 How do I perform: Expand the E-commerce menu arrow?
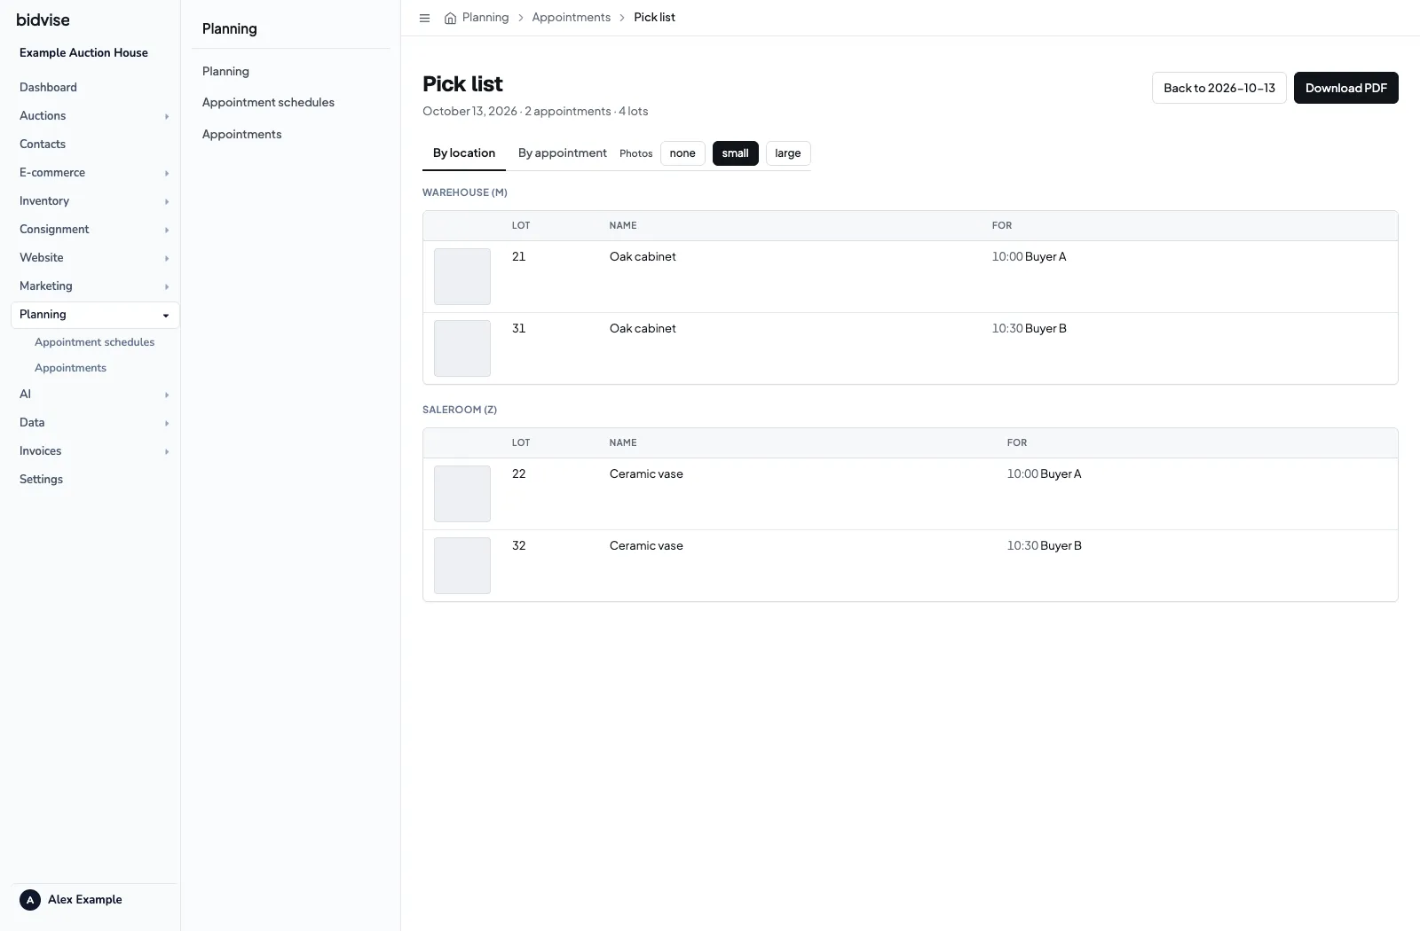(x=166, y=173)
